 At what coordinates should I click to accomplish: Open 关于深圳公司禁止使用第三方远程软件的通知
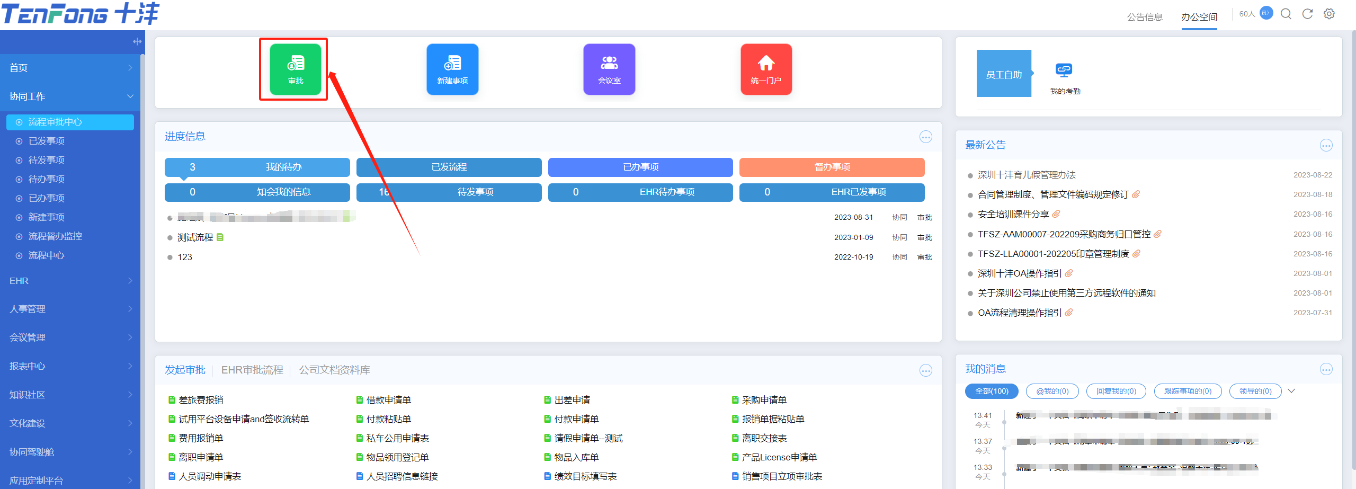1066,293
